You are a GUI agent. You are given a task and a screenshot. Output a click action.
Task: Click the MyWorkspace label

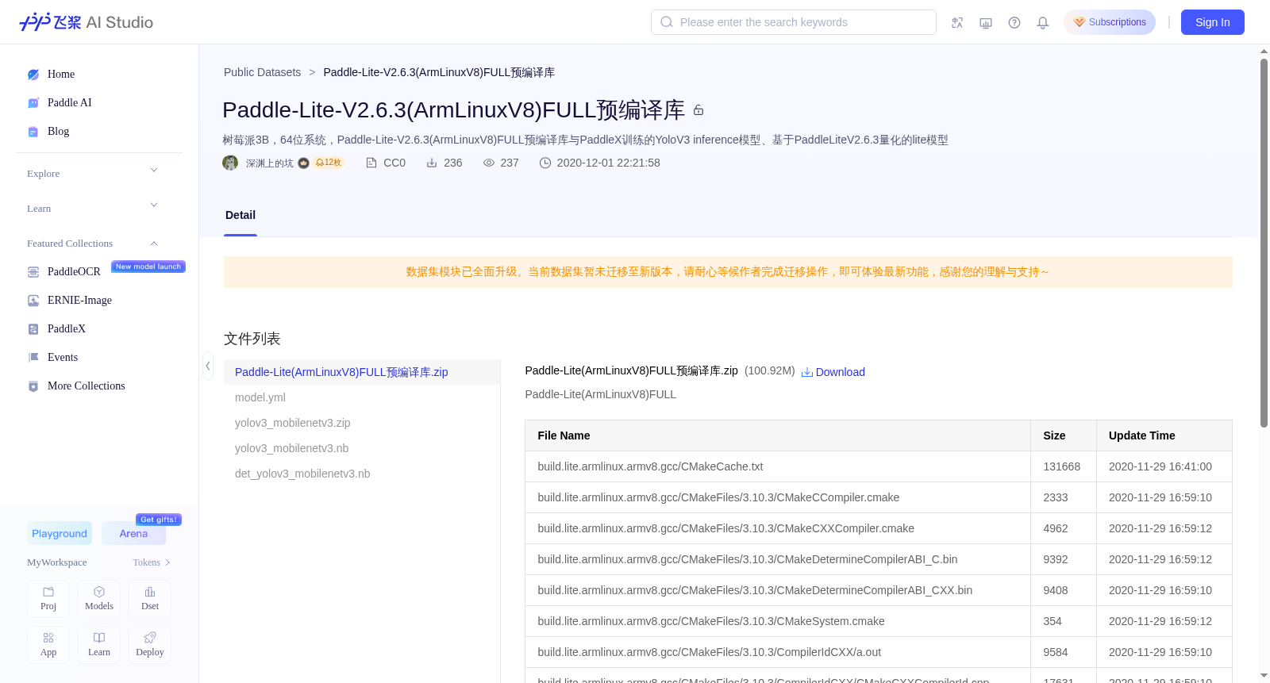[57, 562]
